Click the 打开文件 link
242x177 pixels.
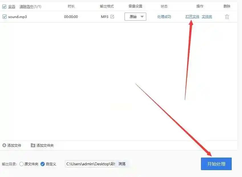pos(192,17)
